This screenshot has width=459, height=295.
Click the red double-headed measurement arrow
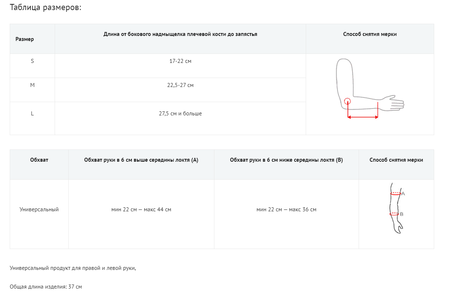(x=363, y=117)
